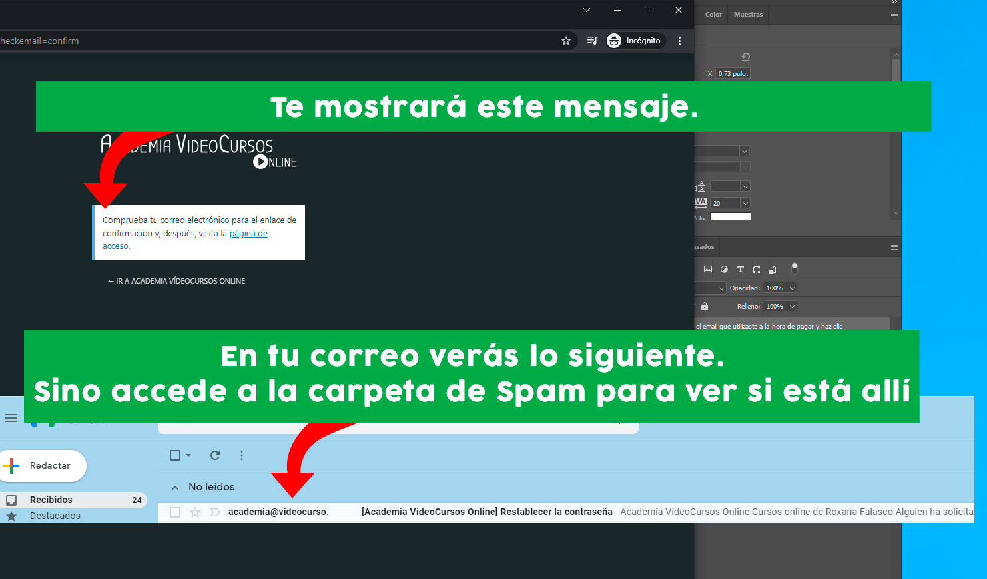Click the Destacados star icon in sidebar

11,516
